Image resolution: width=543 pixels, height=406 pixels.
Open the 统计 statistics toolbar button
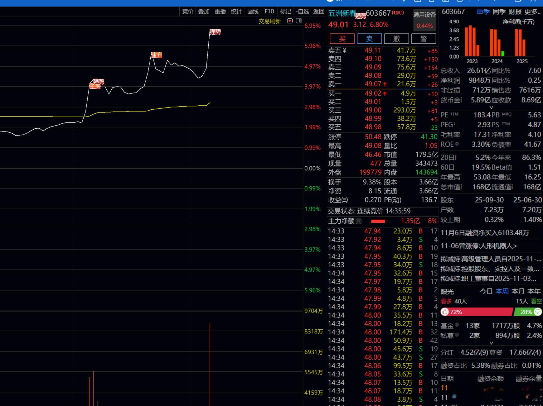pyautogui.click(x=236, y=12)
